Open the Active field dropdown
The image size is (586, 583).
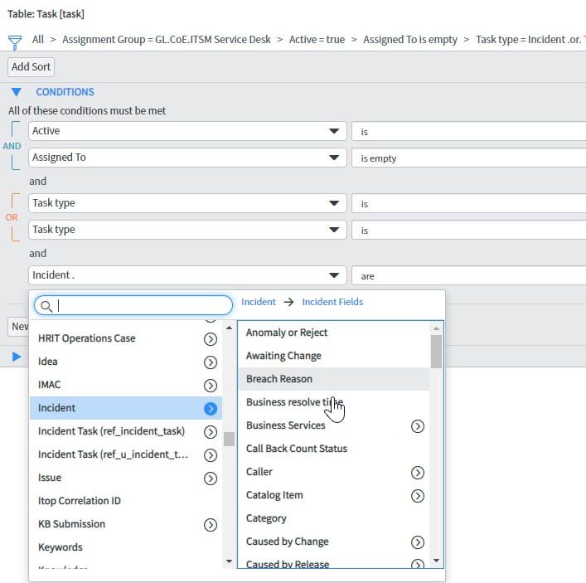[x=187, y=131]
